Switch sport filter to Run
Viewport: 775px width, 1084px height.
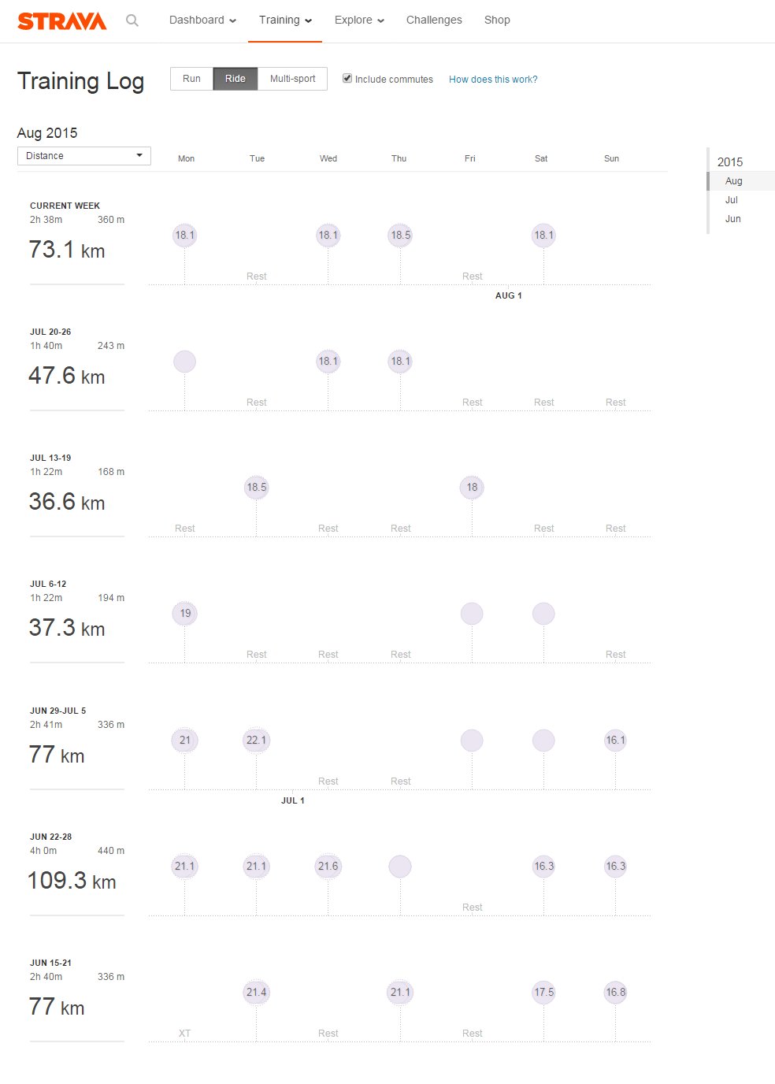[x=191, y=78]
